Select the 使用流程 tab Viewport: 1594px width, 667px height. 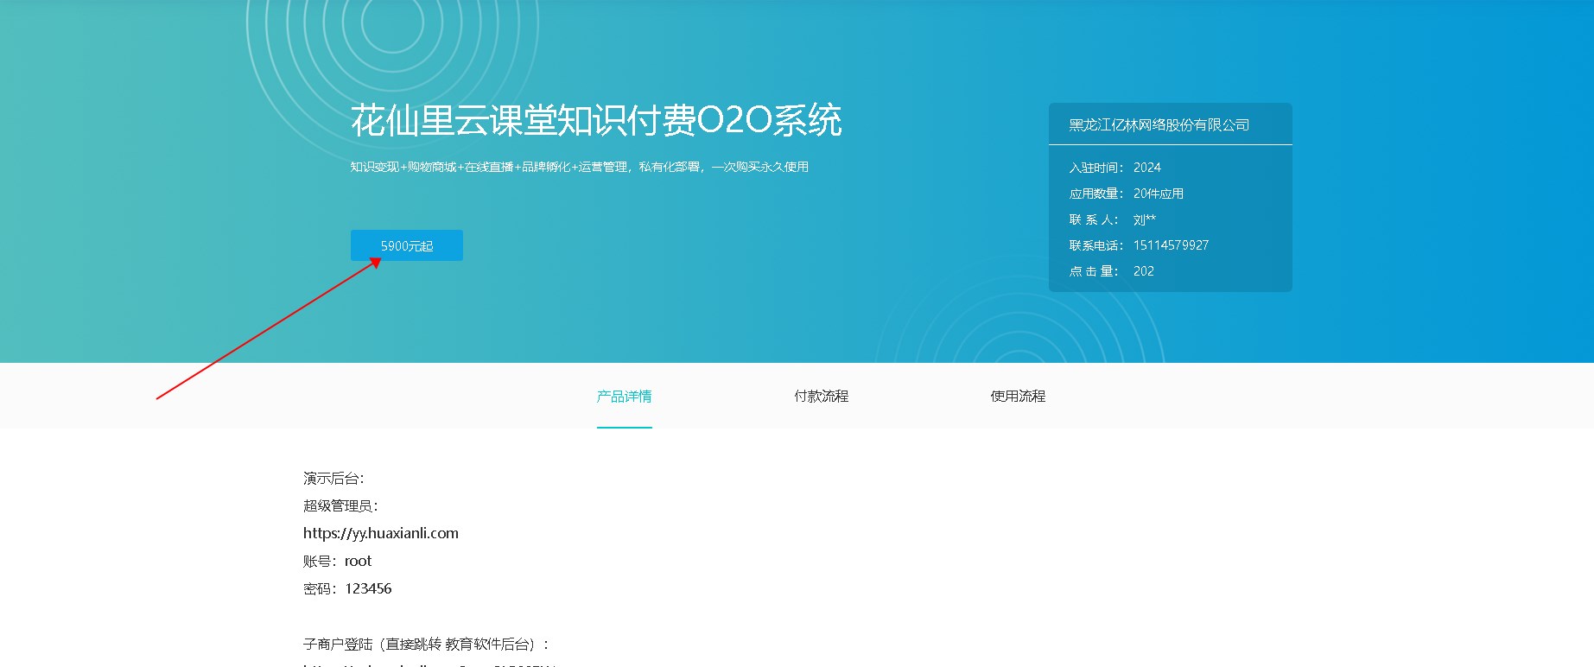[1018, 396]
